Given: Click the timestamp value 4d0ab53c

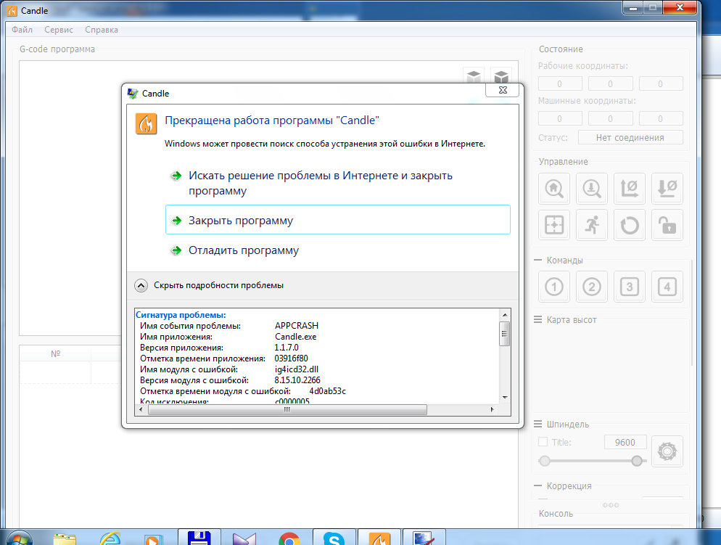Looking at the screenshot, I should 327,391.
